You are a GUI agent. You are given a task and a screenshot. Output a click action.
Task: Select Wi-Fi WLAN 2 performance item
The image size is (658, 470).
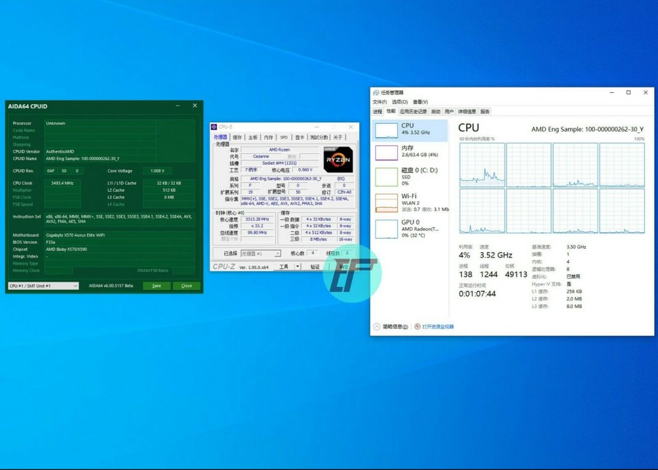tap(410, 202)
